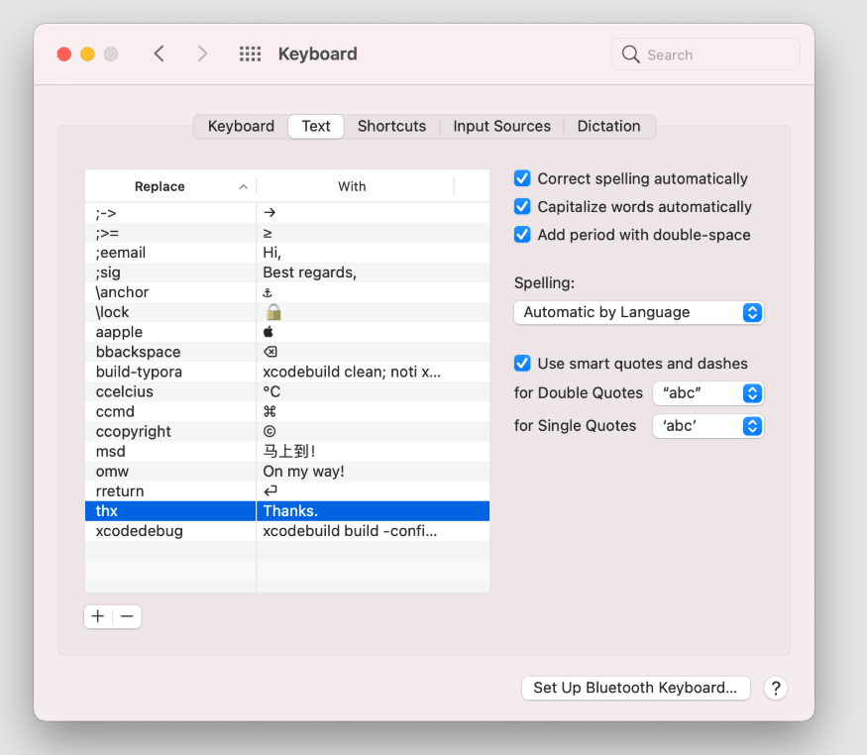The height and width of the screenshot is (755, 867).
Task: Open help with question mark button
Action: [776, 688]
